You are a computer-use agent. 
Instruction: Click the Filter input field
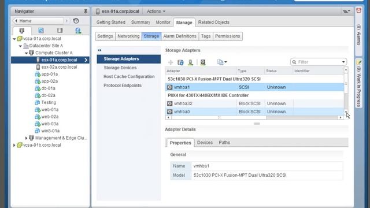[x=319, y=62]
